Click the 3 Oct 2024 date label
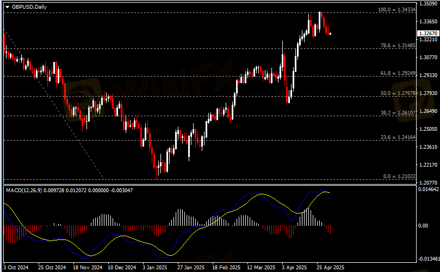 click(16, 268)
